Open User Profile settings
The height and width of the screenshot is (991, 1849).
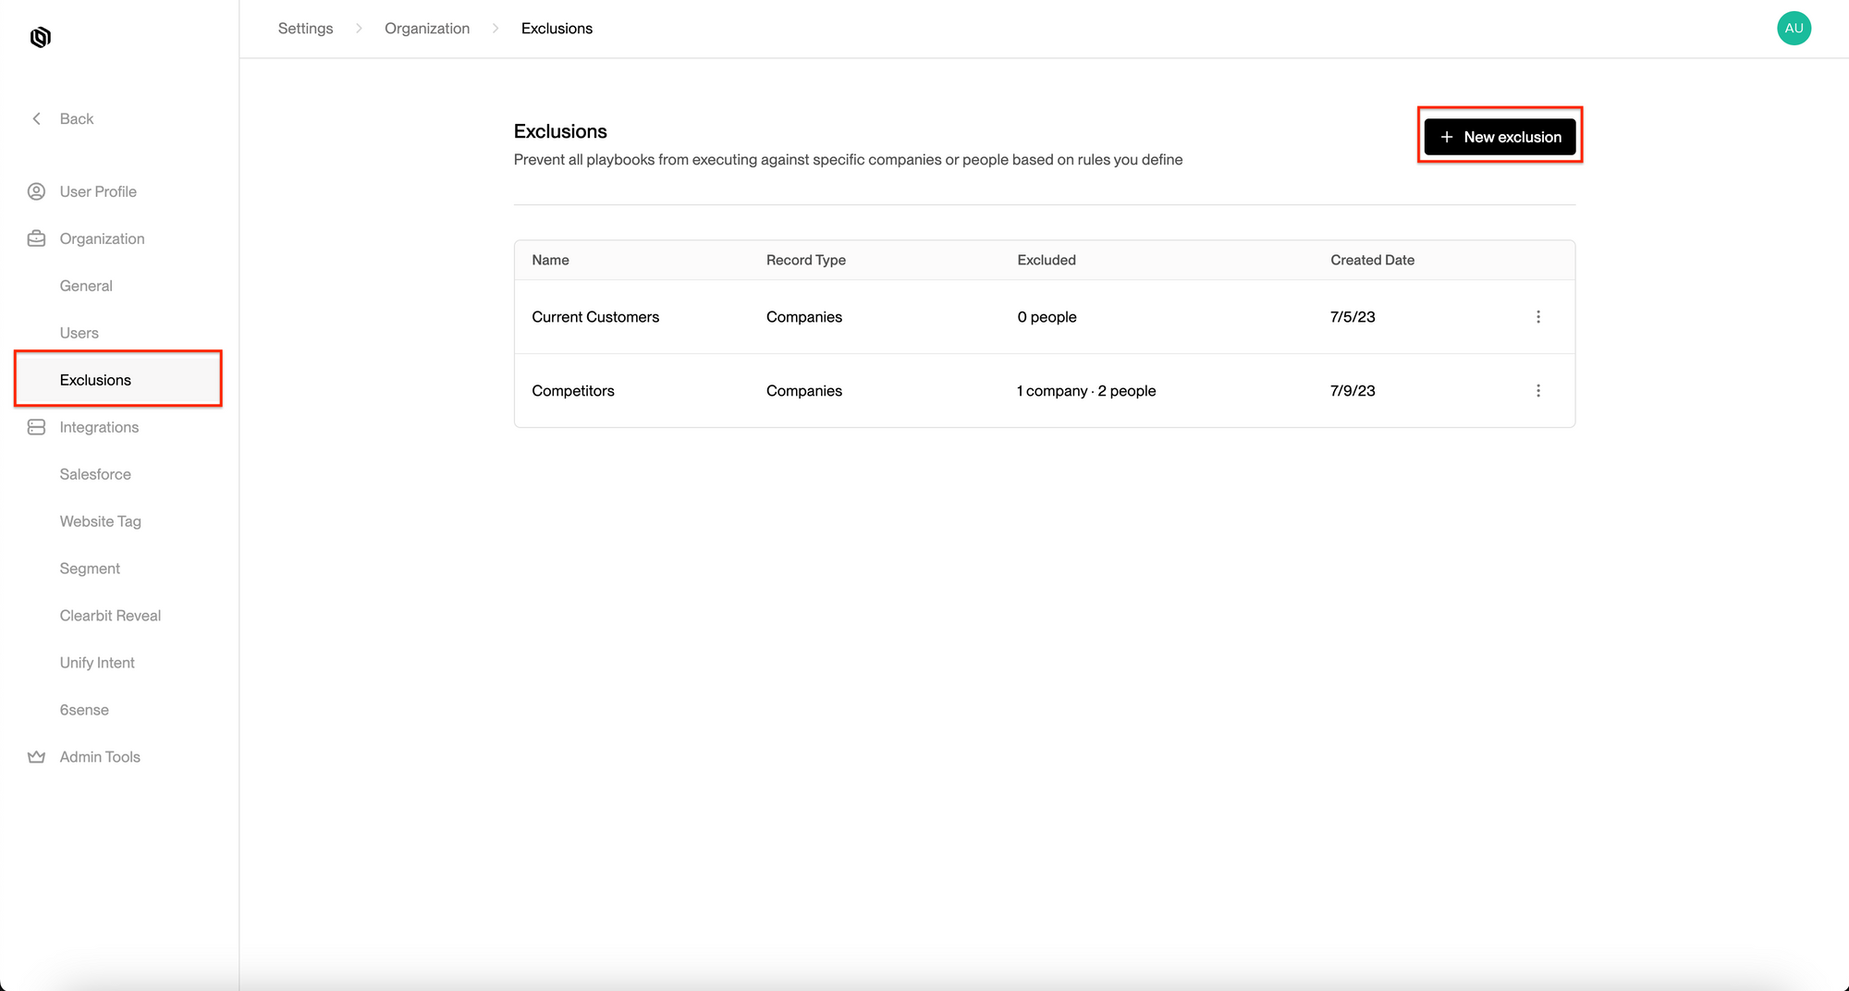(98, 191)
